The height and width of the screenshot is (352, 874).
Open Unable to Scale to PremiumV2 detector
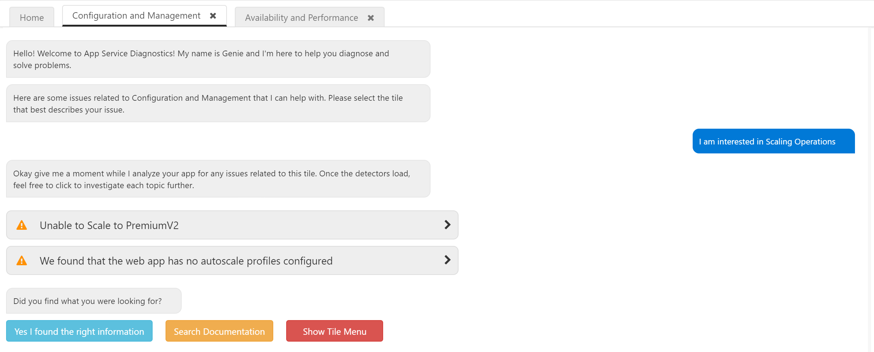pyautogui.click(x=109, y=225)
